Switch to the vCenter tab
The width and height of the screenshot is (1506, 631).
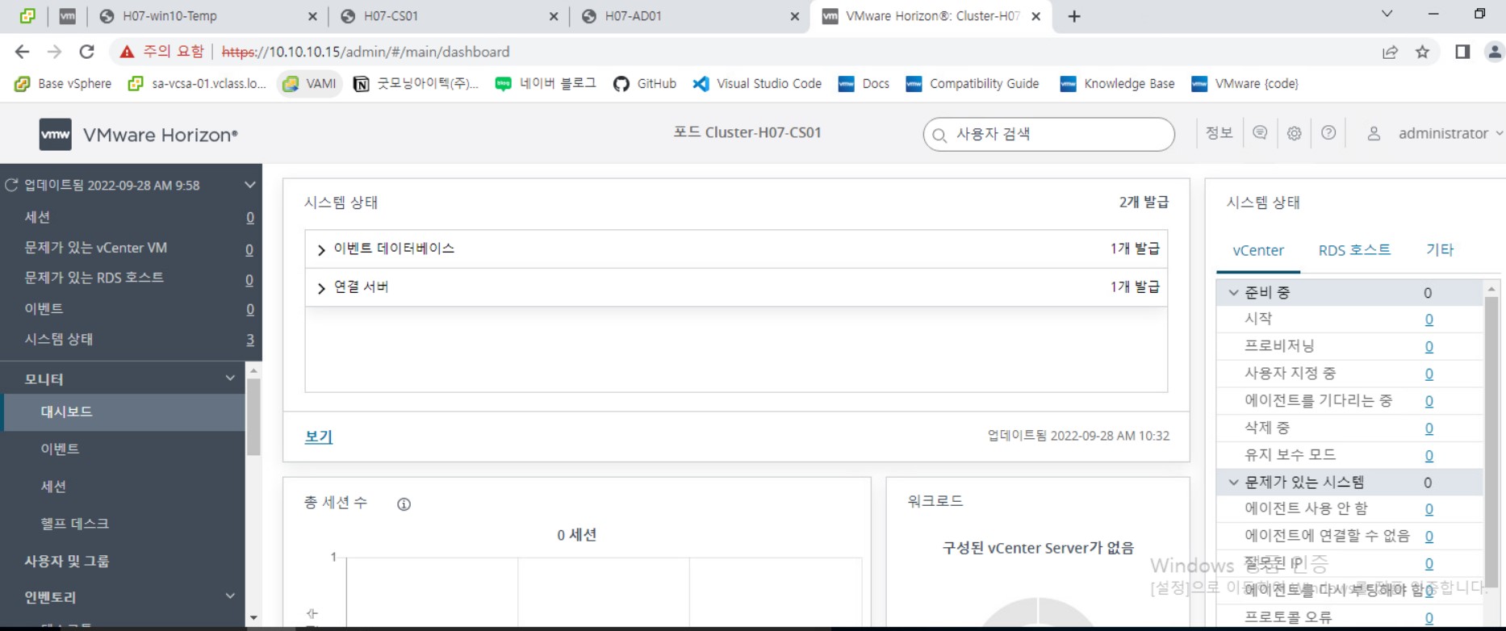(x=1257, y=250)
